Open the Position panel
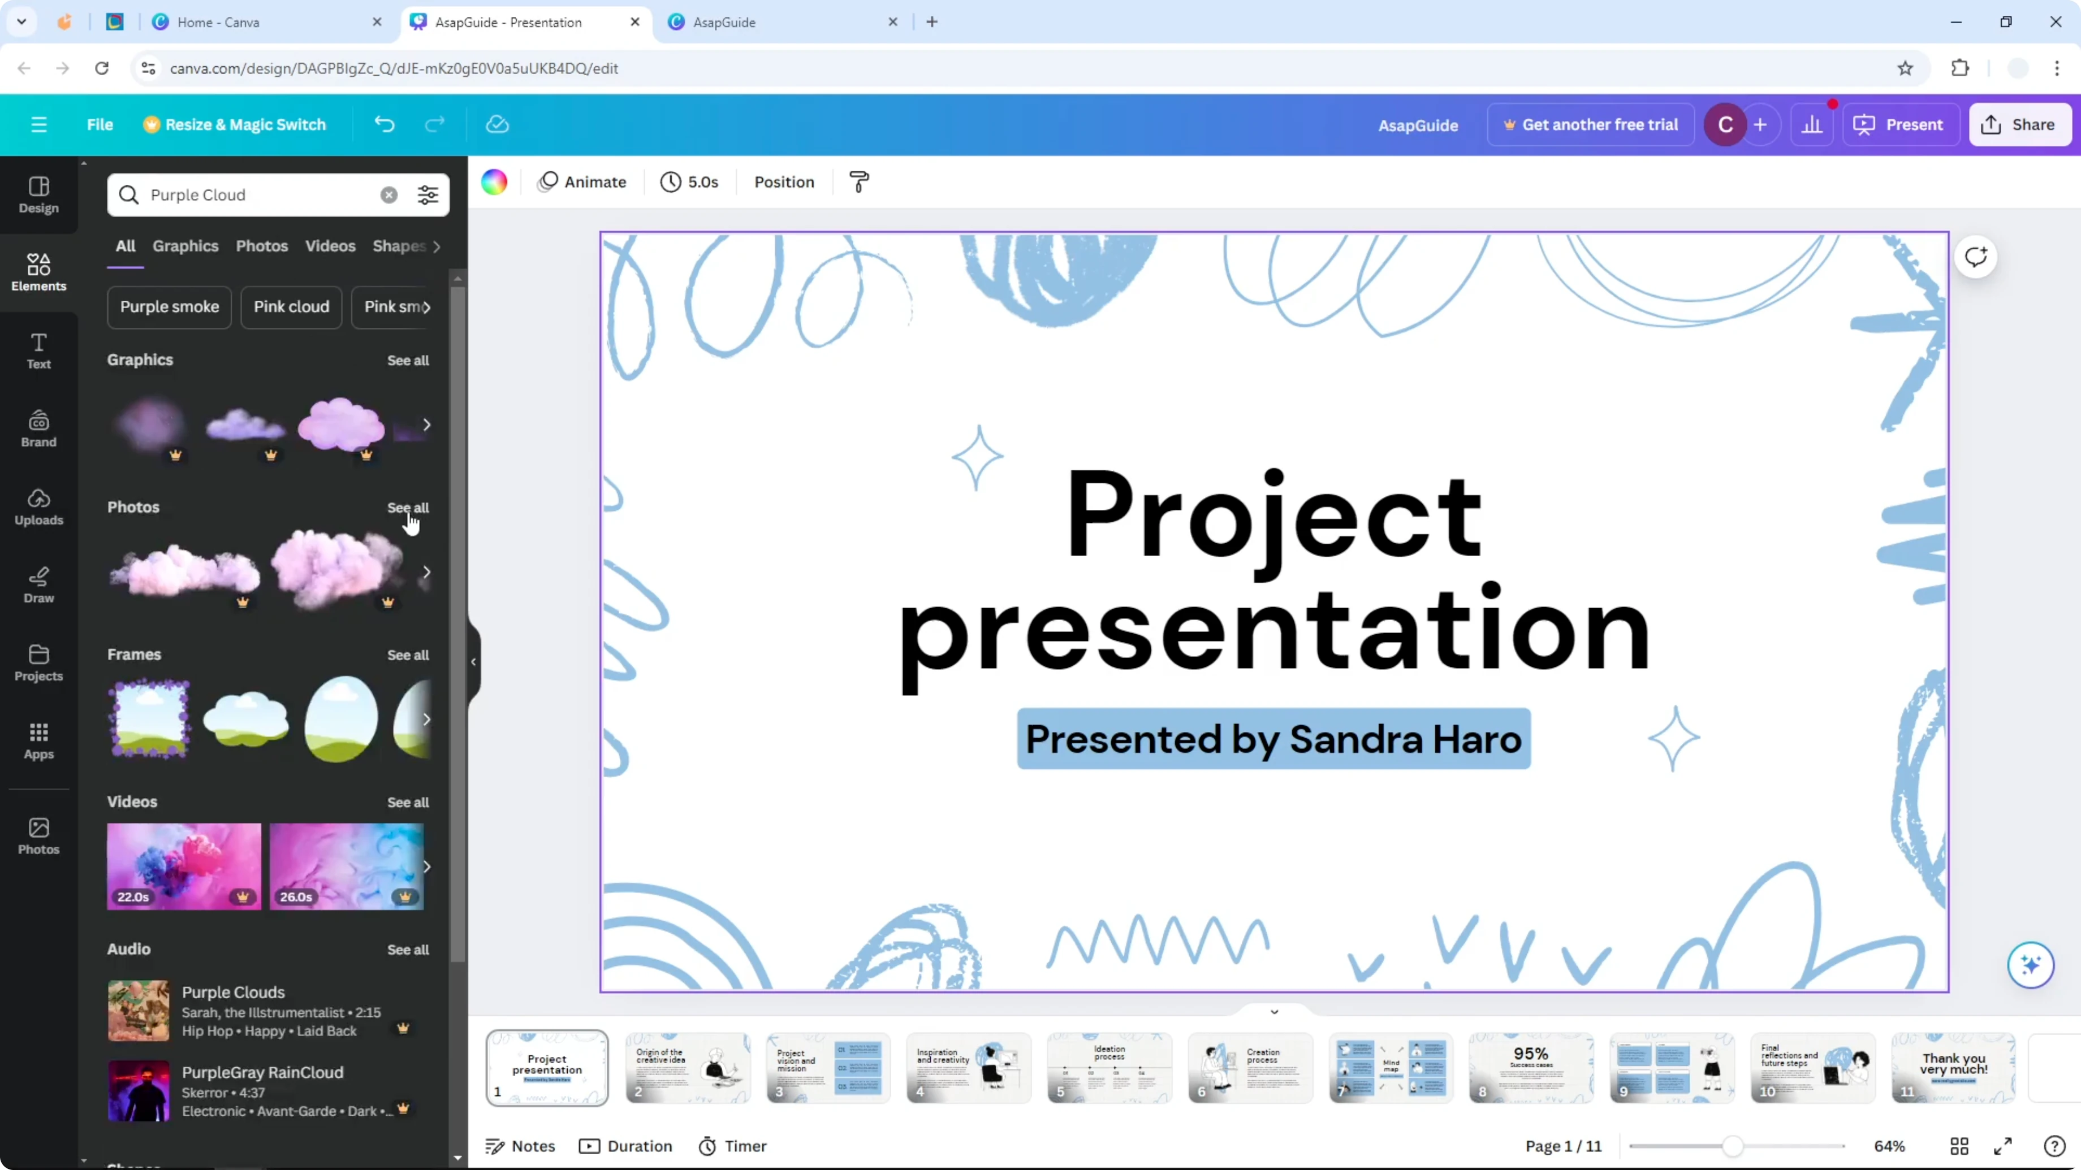 pyautogui.click(x=784, y=181)
